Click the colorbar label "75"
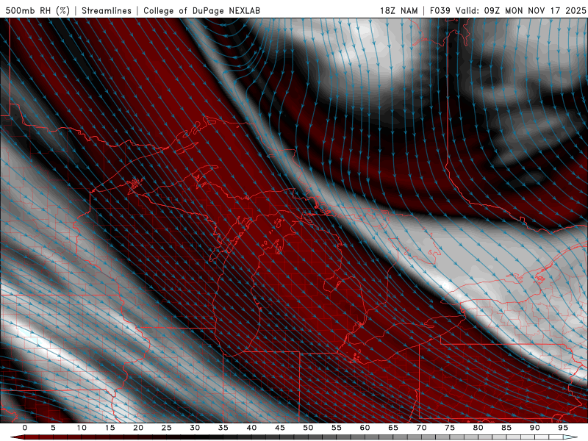This screenshot has height=441, width=588. 450,428
